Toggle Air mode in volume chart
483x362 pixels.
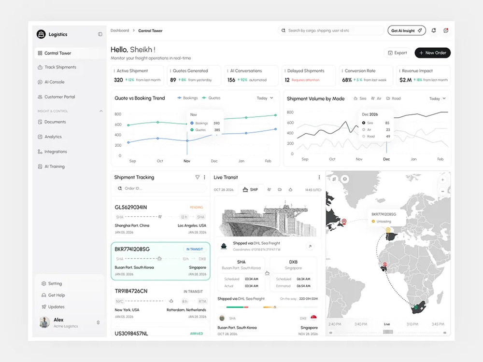point(376,98)
